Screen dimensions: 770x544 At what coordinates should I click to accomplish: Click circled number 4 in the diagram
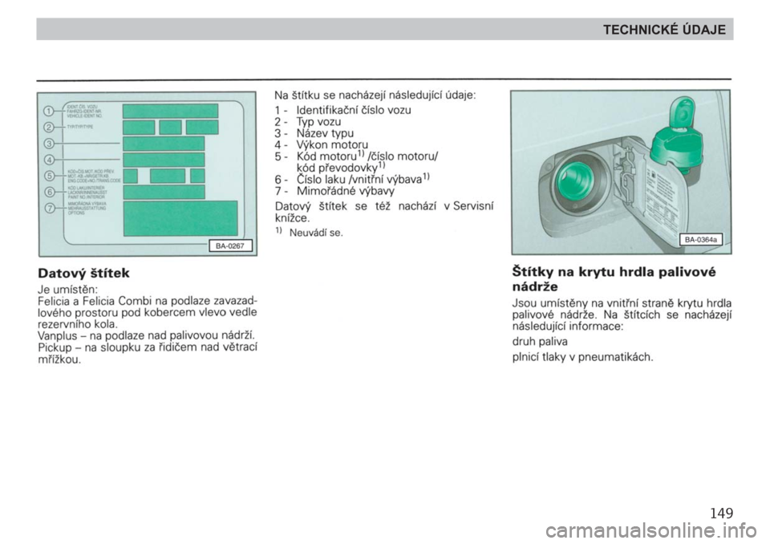(x=49, y=160)
